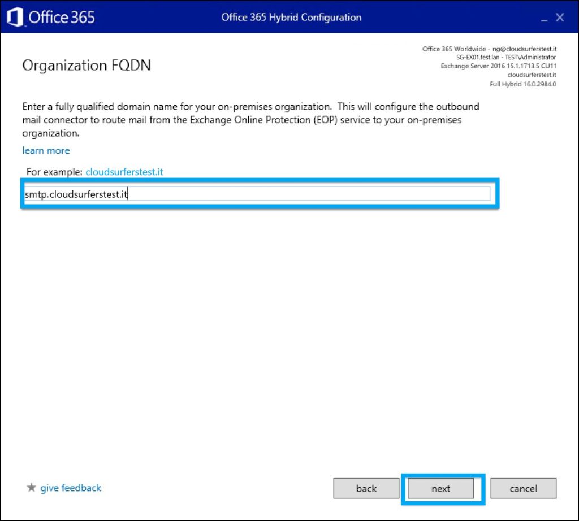Click the SG-EX01.test.lan server info line
The width and height of the screenshot is (579, 521).
pyautogui.click(x=506, y=57)
